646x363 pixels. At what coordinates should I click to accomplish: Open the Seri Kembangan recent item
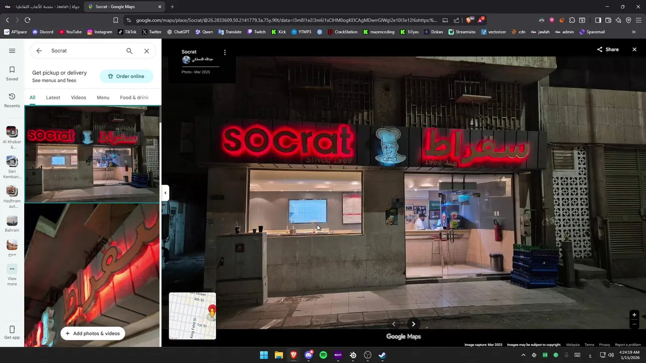point(12,167)
